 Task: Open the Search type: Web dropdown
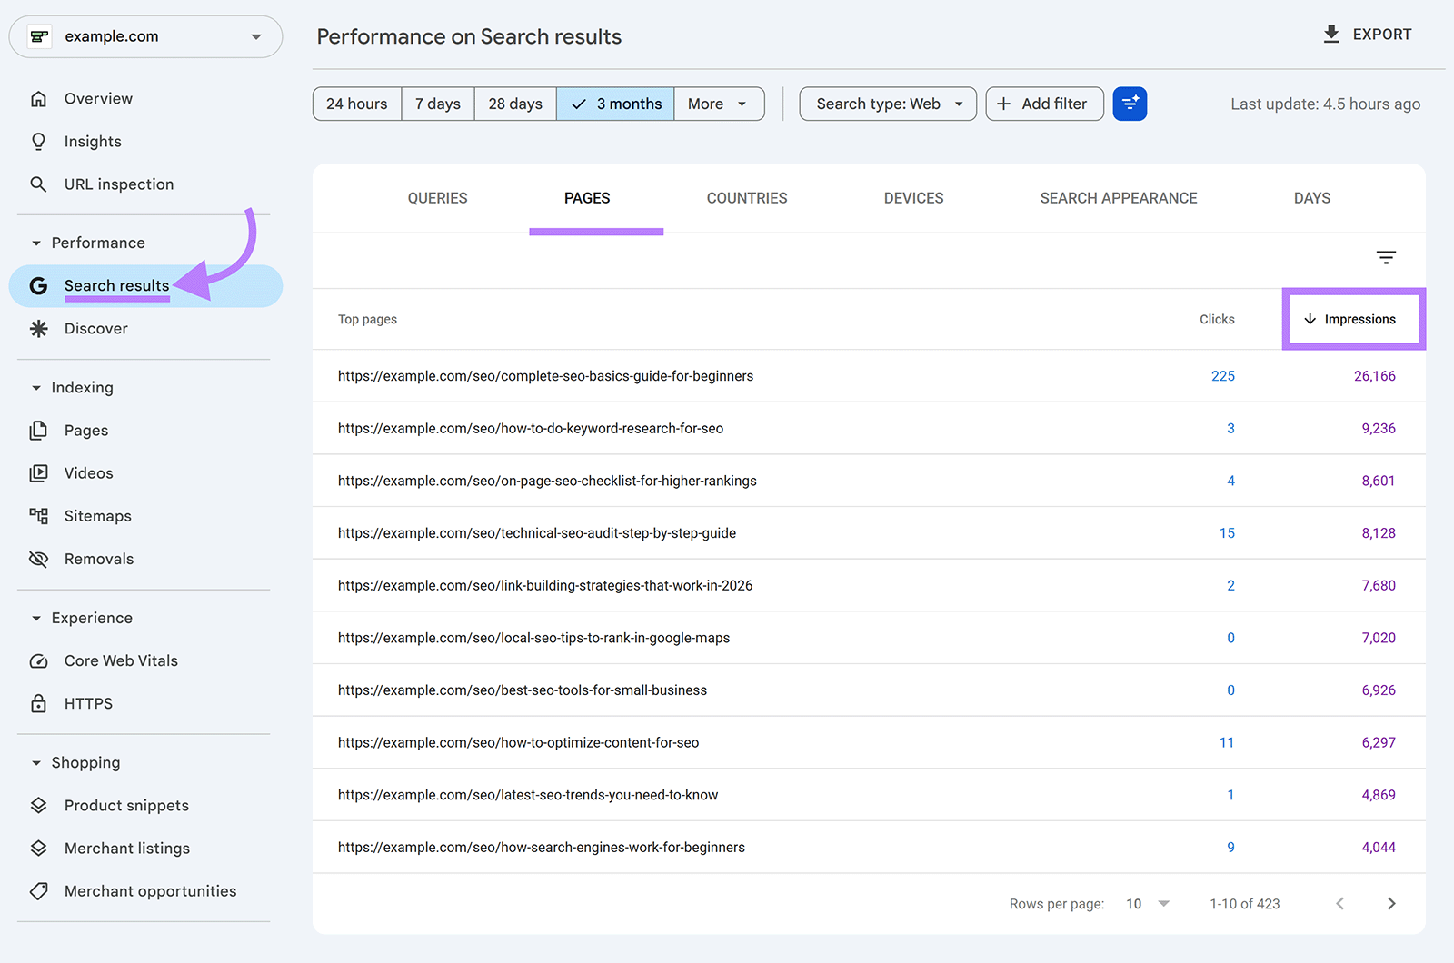(887, 104)
